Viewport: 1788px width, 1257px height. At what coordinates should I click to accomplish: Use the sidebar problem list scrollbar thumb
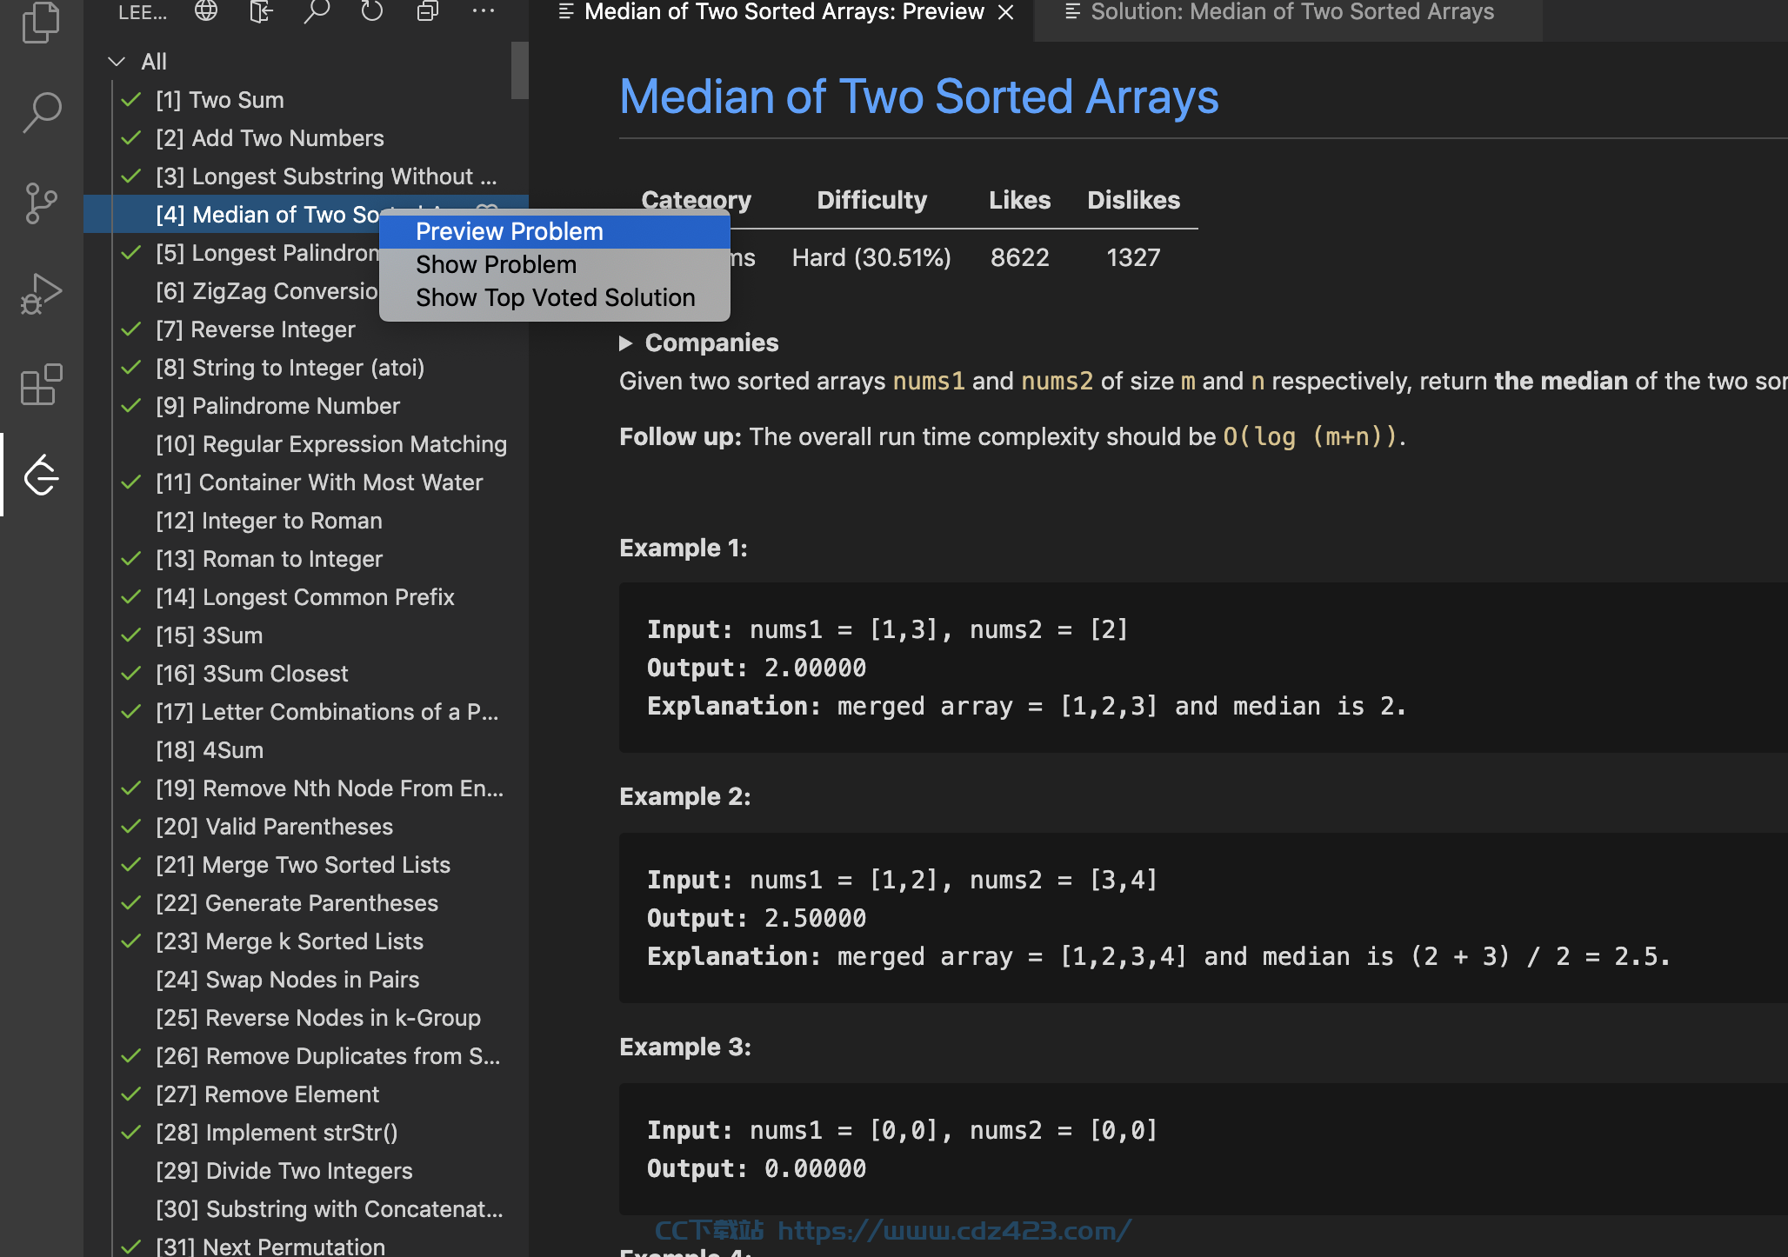click(x=520, y=70)
